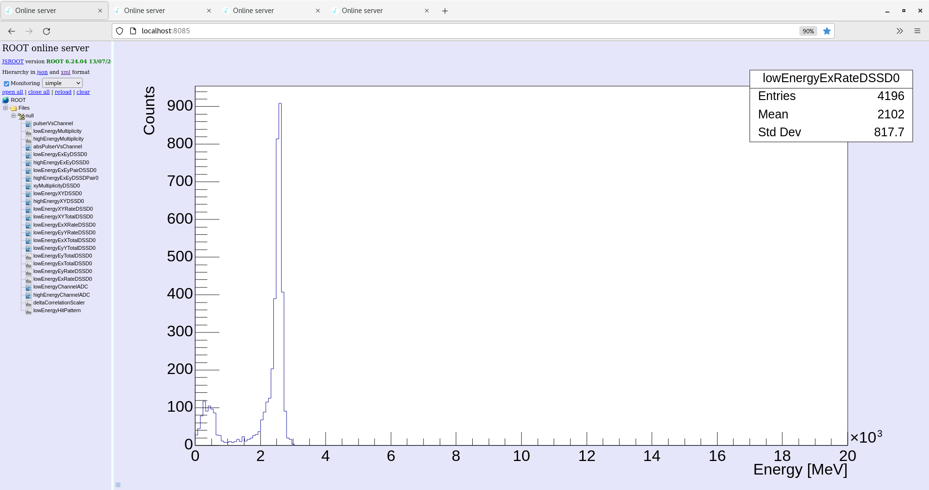Click the Energy [MeV] x-axis title
The width and height of the screenshot is (929, 490).
800,470
